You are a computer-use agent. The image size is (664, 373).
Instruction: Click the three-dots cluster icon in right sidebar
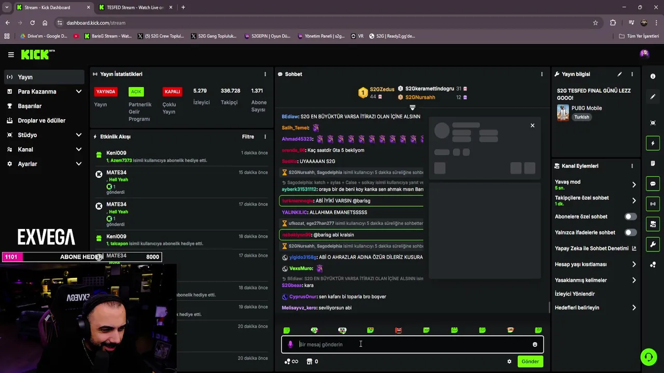point(653,265)
